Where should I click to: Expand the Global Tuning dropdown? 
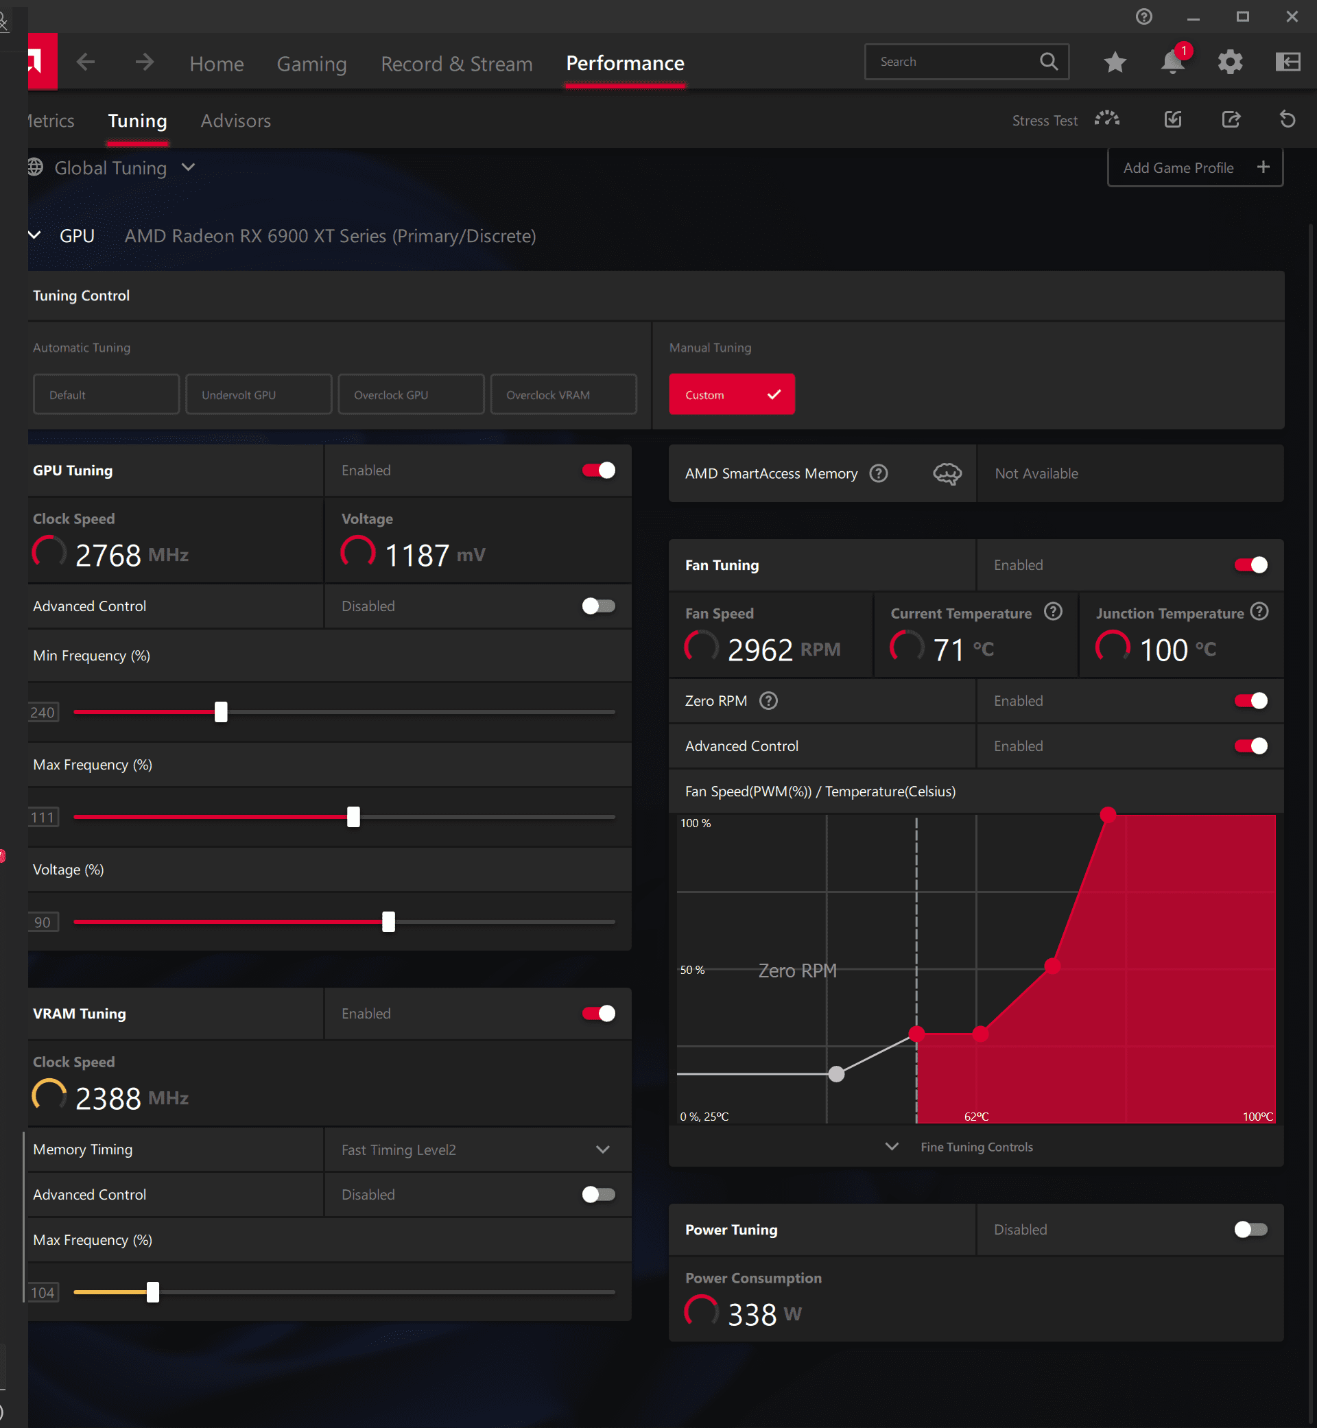[188, 167]
